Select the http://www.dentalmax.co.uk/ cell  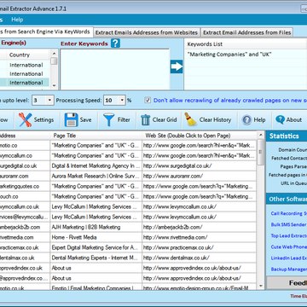(x=200, y=258)
